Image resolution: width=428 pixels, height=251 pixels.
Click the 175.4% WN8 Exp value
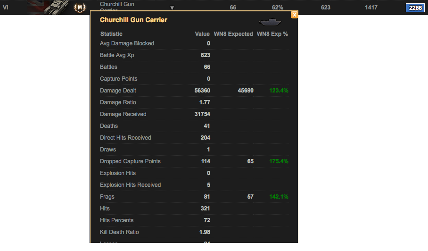coord(279,161)
